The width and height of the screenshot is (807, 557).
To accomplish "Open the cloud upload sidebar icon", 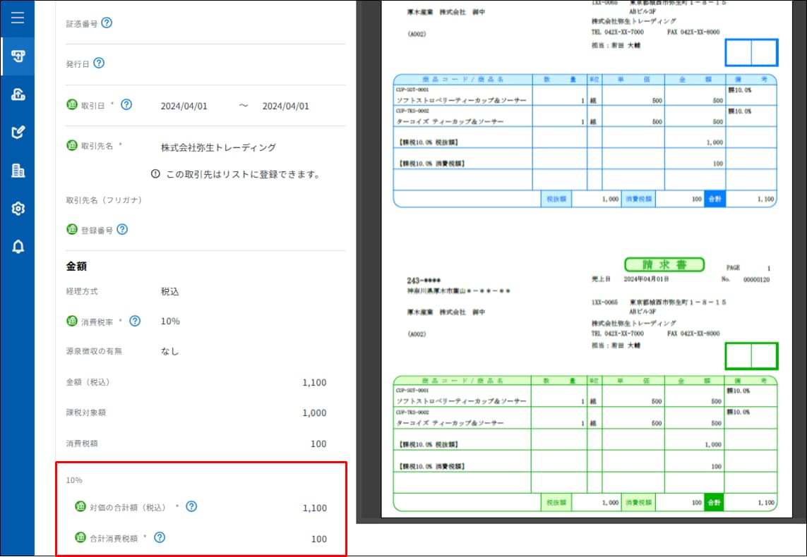I will click(18, 94).
